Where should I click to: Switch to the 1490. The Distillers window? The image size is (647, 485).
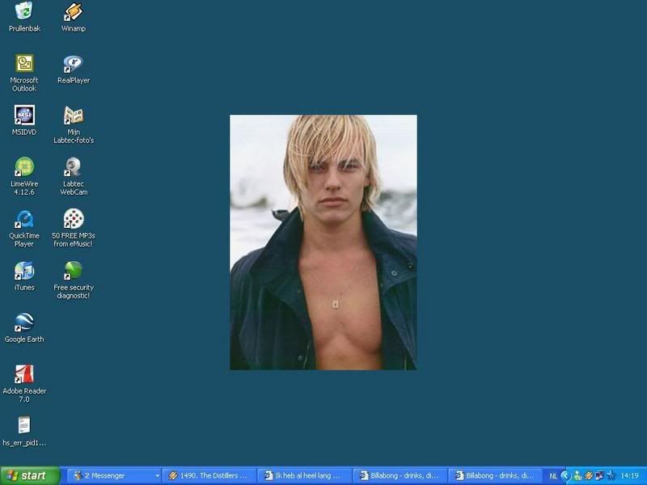pyautogui.click(x=209, y=476)
